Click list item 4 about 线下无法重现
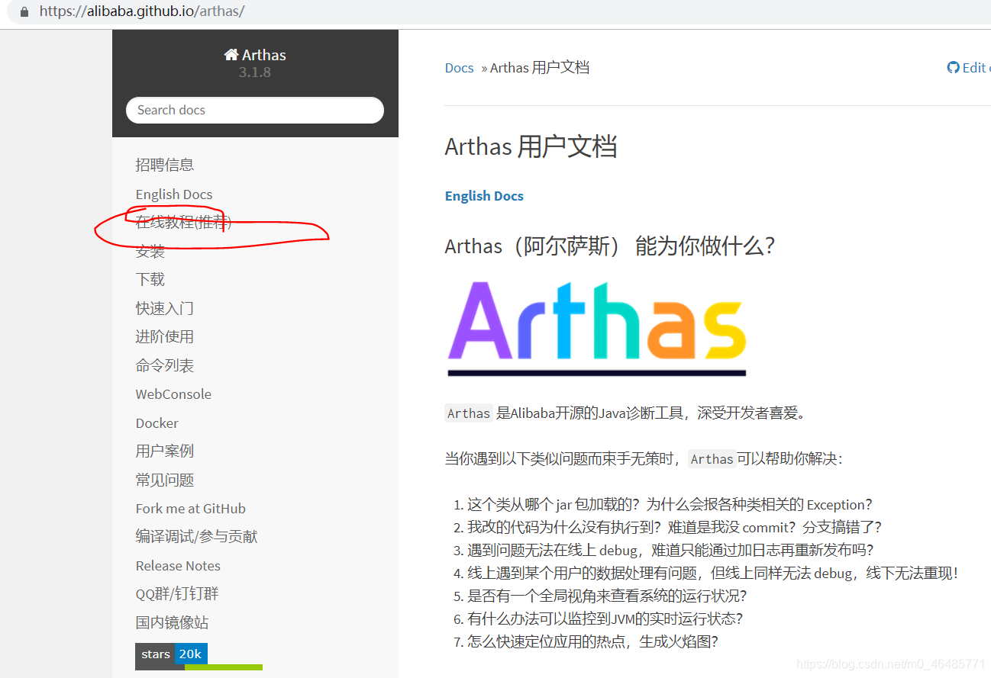 [712, 573]
